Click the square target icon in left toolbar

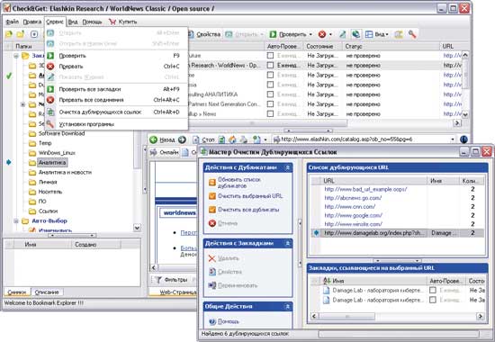tap(34, 34)
